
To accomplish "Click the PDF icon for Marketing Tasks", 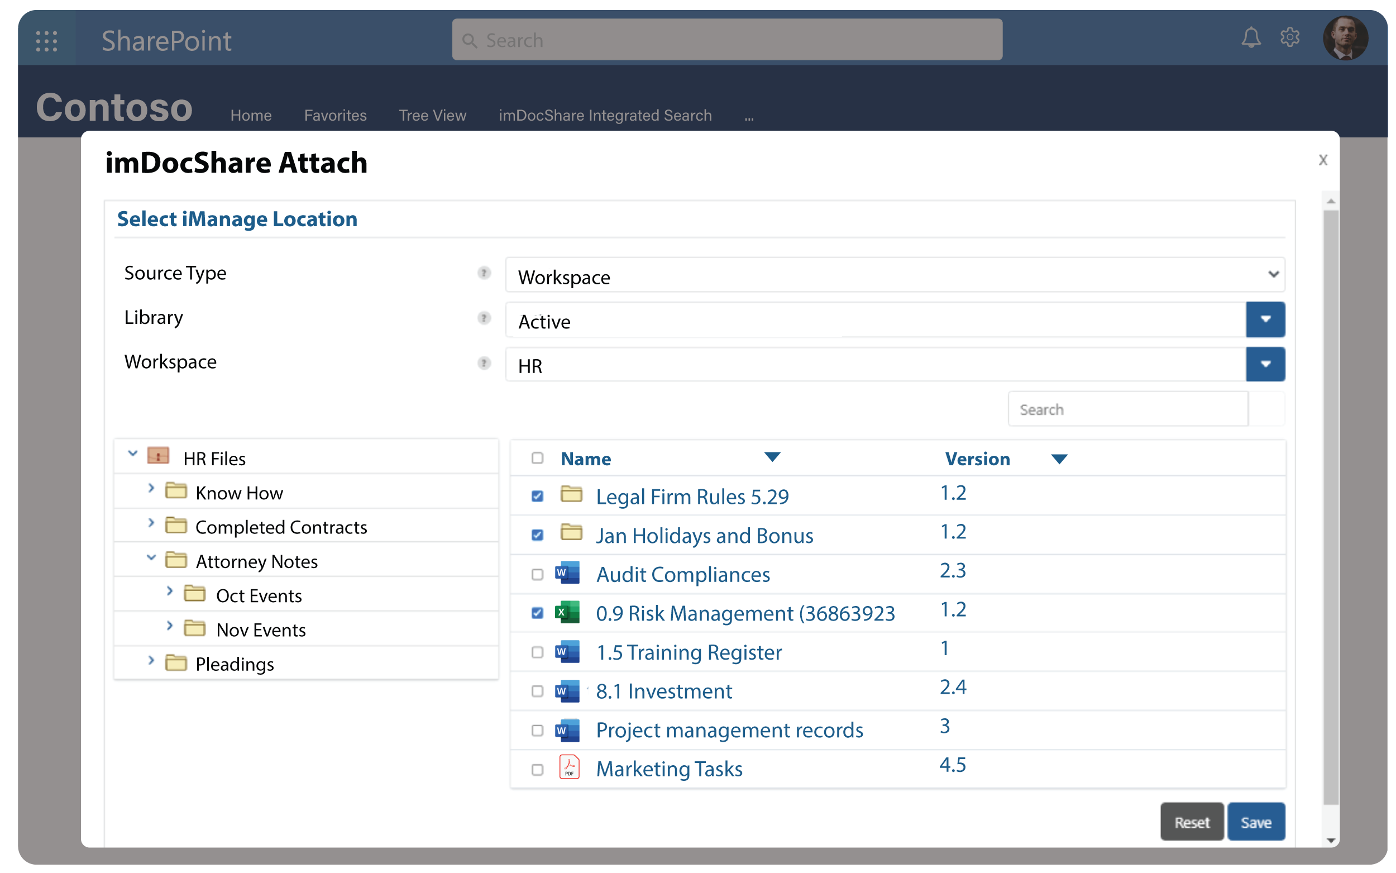I will (570, 767).
